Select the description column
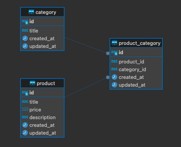This screenshot has height=147, width=181. 43,117
